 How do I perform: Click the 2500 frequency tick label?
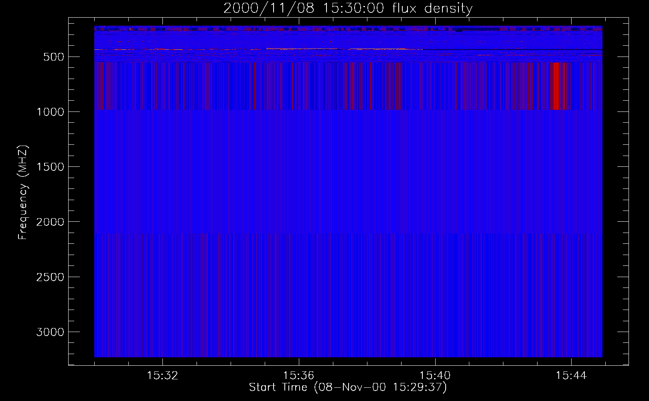[x=50, y=277]
